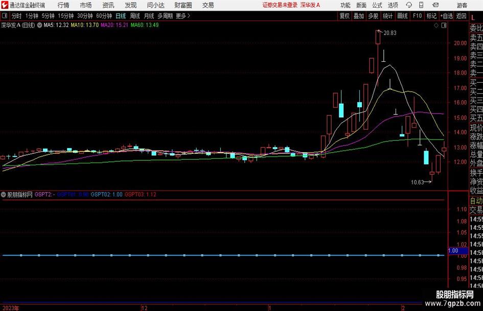483x311 pixels.
Task: Click the diamond icon above the chart
Action: tap(436, 26)
